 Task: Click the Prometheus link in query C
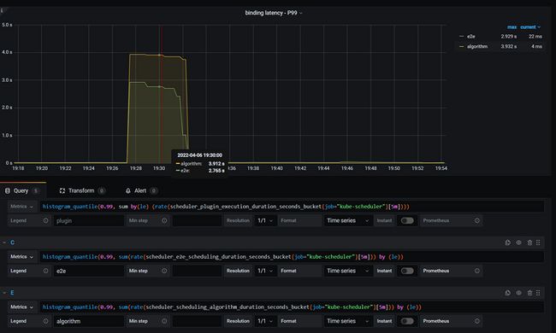click(x=435, y=271)
